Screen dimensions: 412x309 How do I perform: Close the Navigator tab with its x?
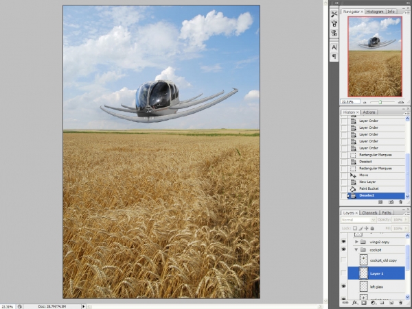[x=362, y=12]
